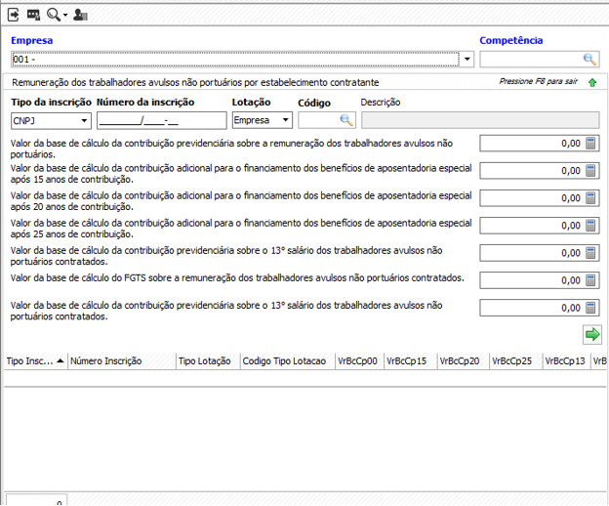Click the Codigo Tipo Lotacao column header
Image resolution: width=609 pixels, height=506 pixels.
click(x=288, y=361)
